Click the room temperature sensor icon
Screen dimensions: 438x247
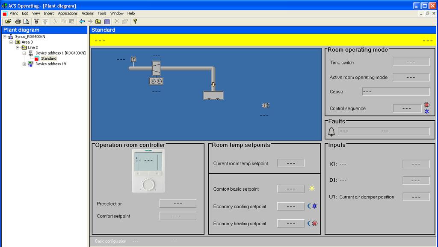[266, 105]
